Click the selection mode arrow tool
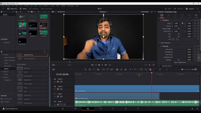Screen dimensions: 201x113 click(85, 69)
